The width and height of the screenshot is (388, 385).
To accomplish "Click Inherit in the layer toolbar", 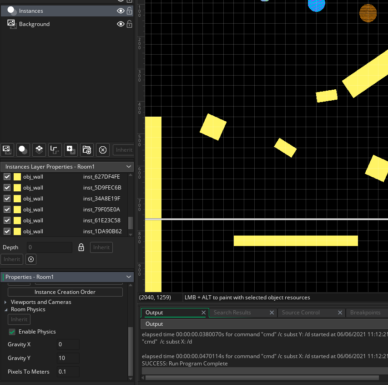I will pyautogui.click(x=124, y=150).
